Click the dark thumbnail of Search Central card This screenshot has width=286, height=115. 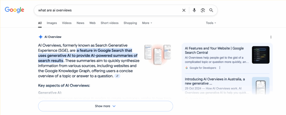pos(261,55)
